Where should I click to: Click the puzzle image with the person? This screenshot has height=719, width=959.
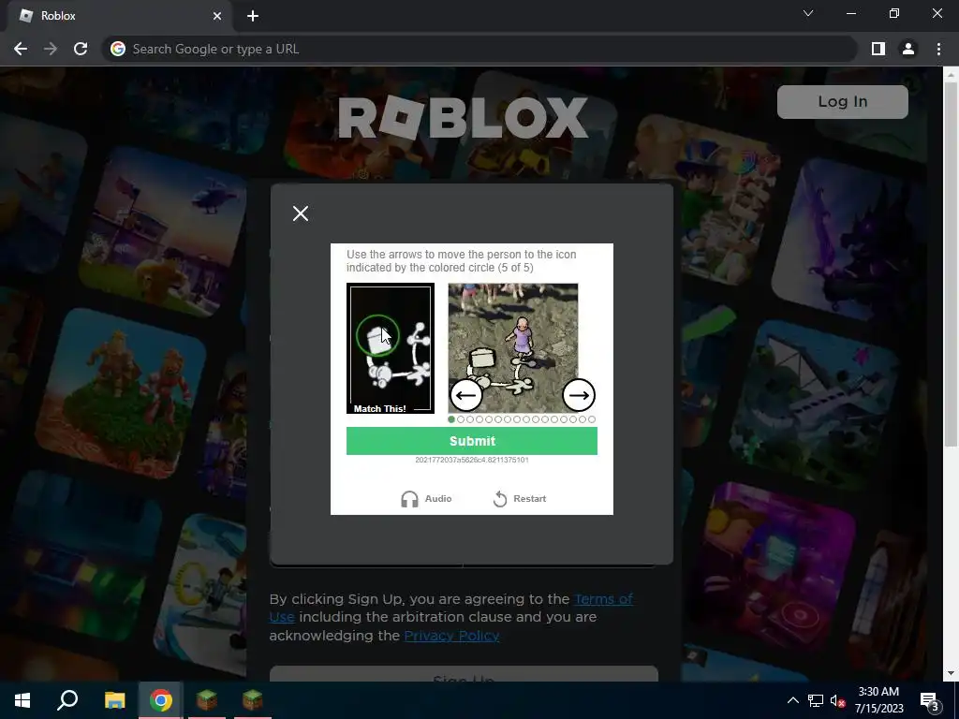(x=513, y=348)
